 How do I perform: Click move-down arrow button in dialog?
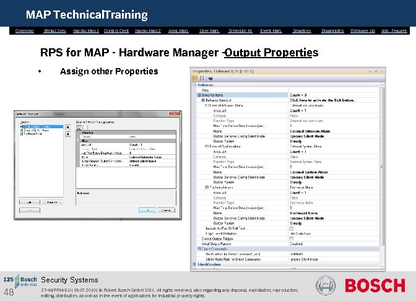pyautogui.click(x=68, y=134)
